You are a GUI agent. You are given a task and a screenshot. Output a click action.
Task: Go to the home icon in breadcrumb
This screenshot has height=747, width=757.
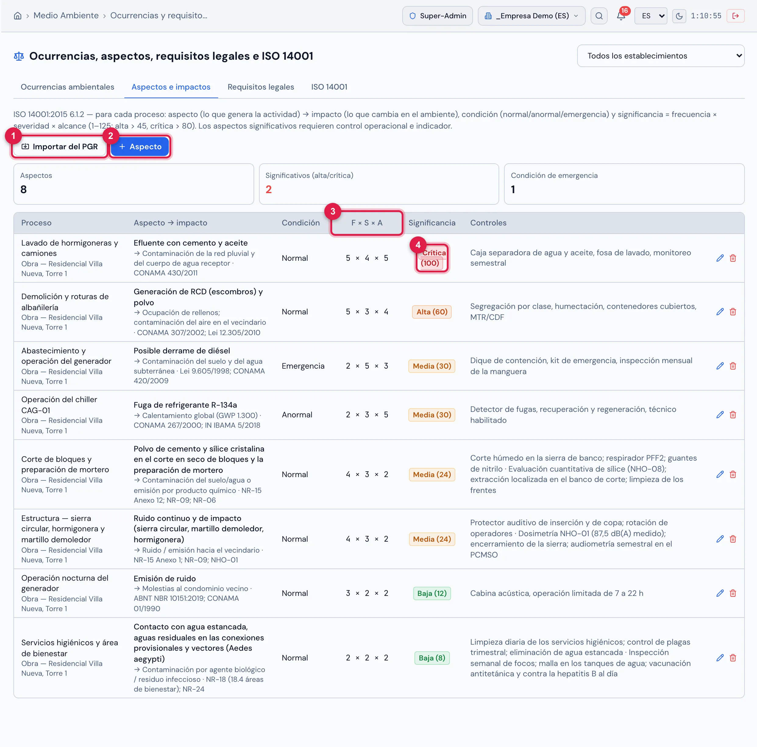18,16
